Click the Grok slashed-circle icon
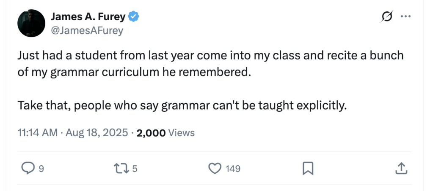Screen dimensions: 433x191 coord(386,16)
